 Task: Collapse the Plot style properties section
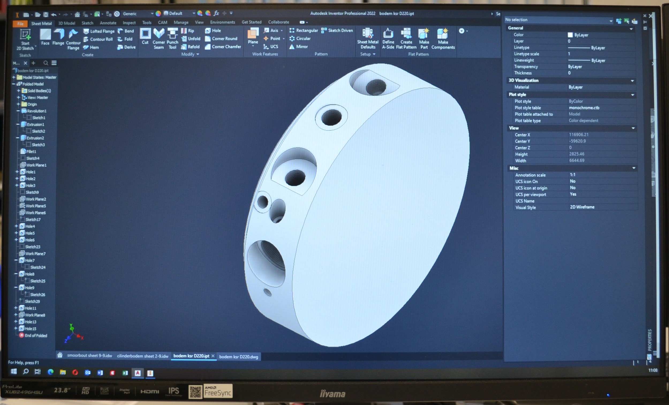pyautogui.click(x=632, y=95)
